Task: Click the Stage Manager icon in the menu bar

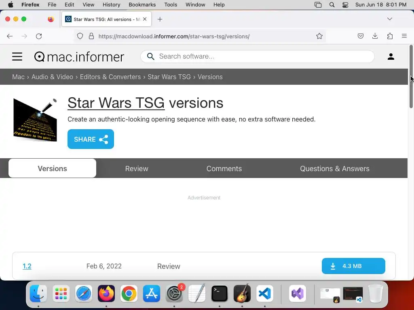Action: pos(318,4)
